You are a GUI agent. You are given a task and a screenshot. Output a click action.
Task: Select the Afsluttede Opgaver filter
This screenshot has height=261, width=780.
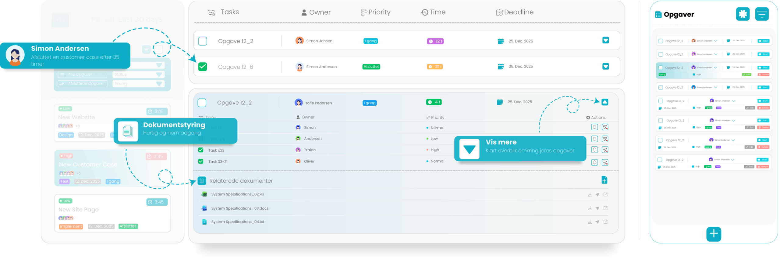click(82, 84)
